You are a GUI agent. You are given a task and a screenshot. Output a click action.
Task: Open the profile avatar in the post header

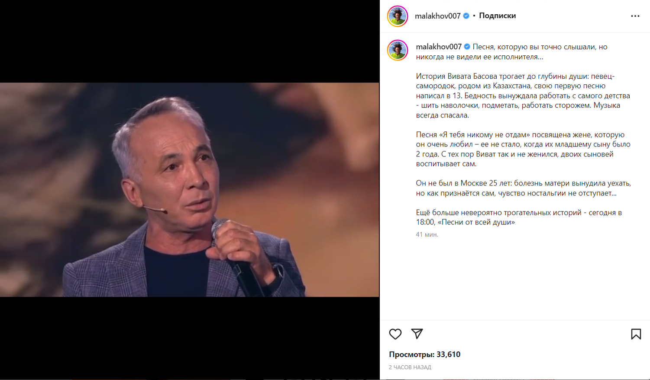coord(398,16)
